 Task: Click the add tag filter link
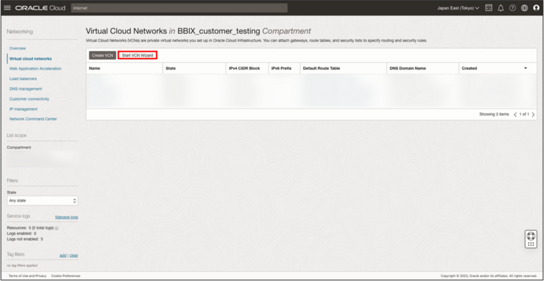point(63,255)
